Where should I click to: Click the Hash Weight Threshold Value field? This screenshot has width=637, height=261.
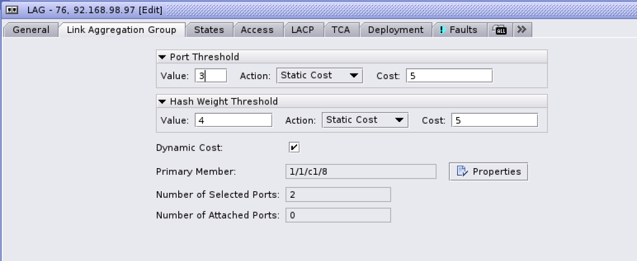tap(233, 120)
